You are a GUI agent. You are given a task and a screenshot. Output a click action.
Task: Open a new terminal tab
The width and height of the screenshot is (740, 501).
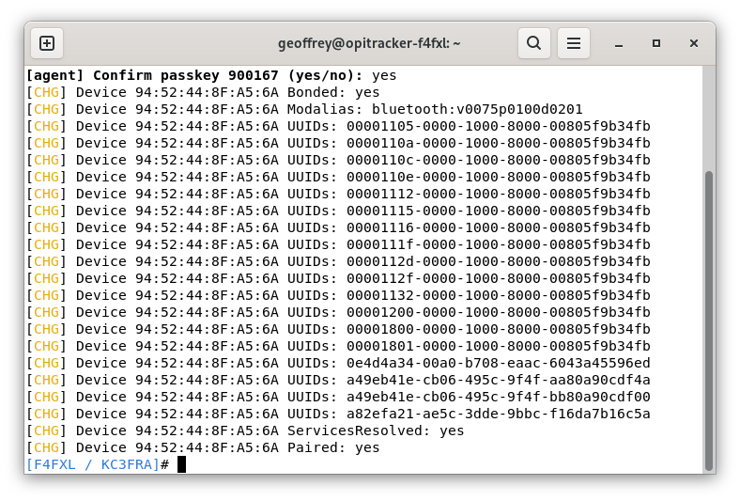47,43
